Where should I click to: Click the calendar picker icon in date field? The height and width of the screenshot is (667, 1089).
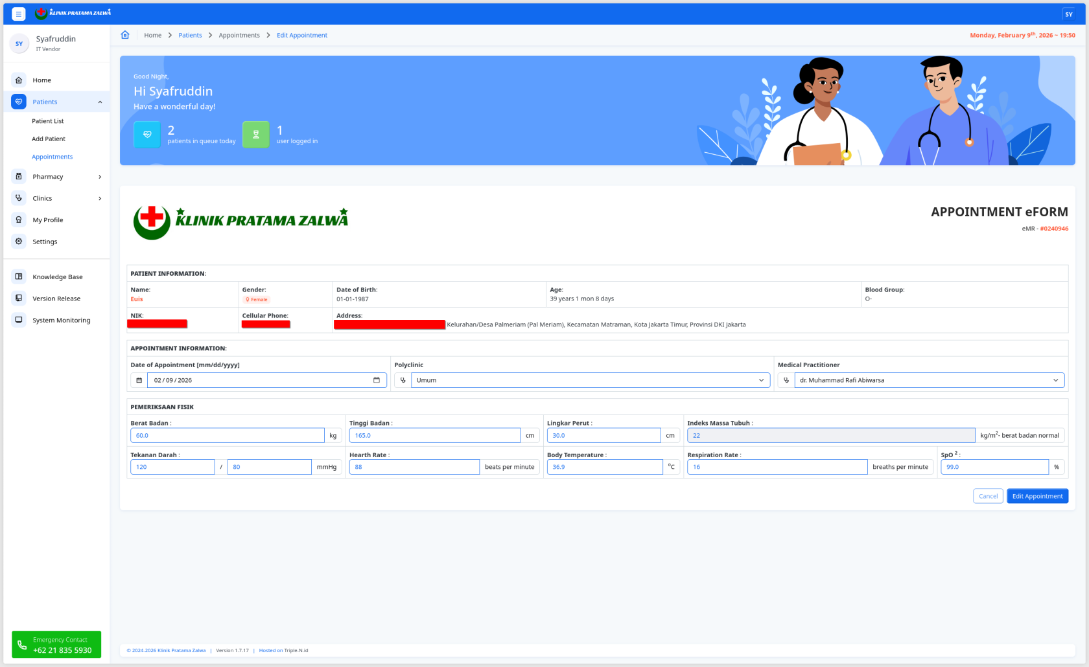pyautogui.click(x=377, y=380)
